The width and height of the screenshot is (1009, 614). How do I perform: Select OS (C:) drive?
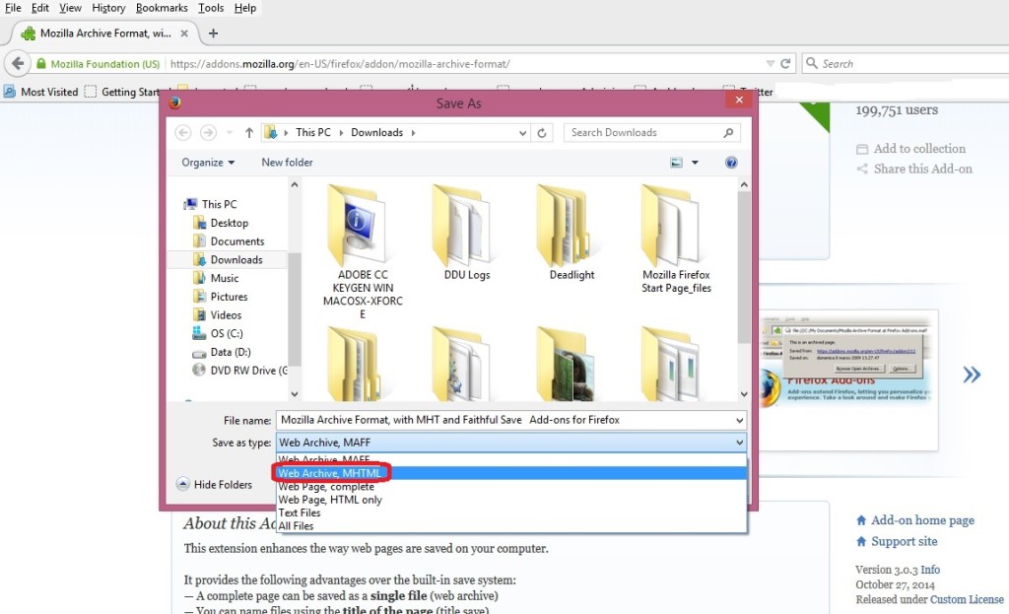(218, 333)
